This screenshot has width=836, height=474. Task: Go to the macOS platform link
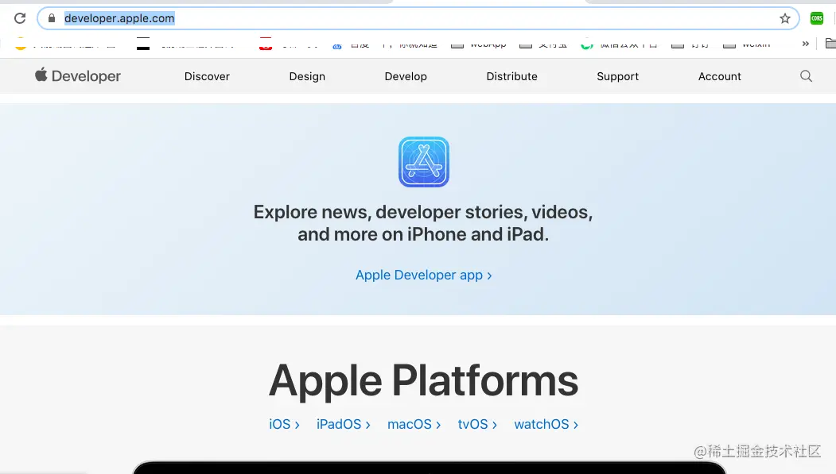(x=414, y=424)
